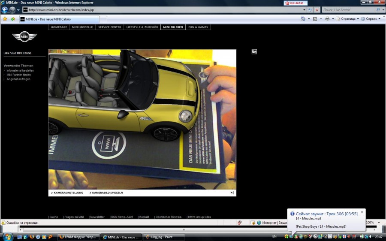Expand the Home button dropdown arrow
386x241 pixels.
coord(309,19)
